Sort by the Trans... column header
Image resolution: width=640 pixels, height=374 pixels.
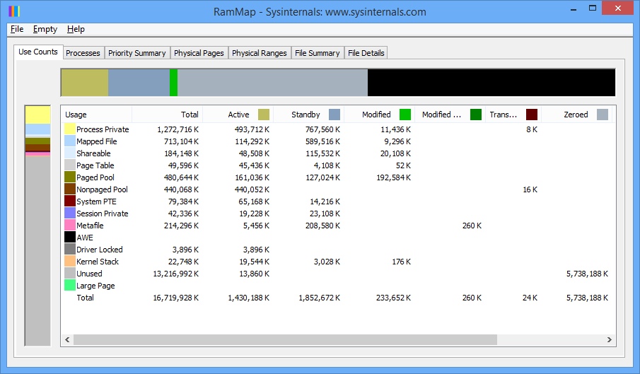click(513, 115)
